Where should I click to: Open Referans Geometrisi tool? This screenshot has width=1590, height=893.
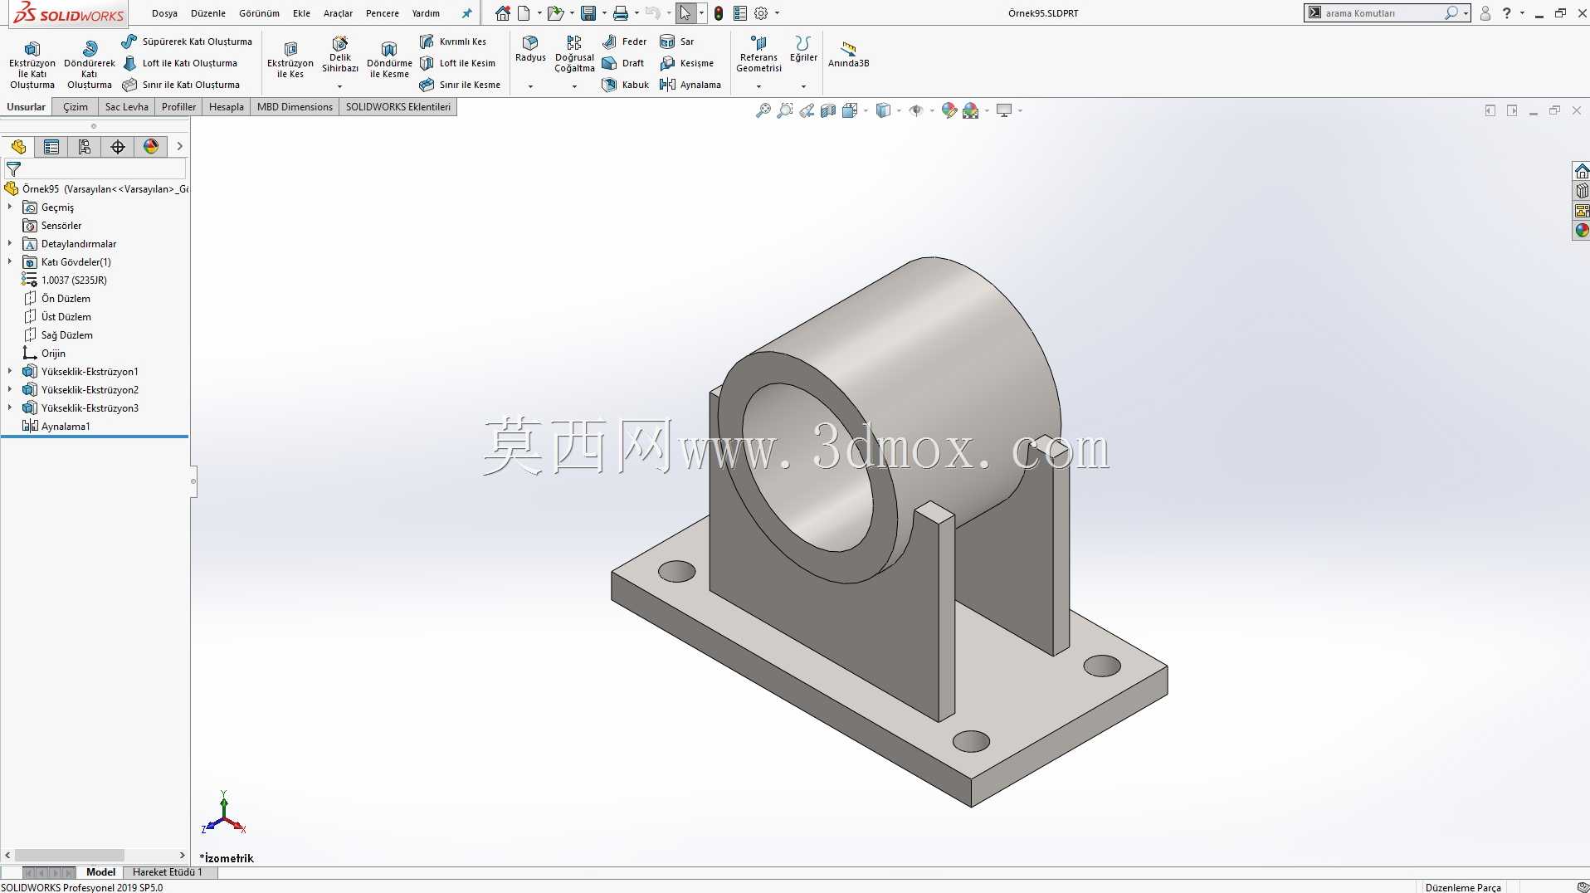(758, 55)
